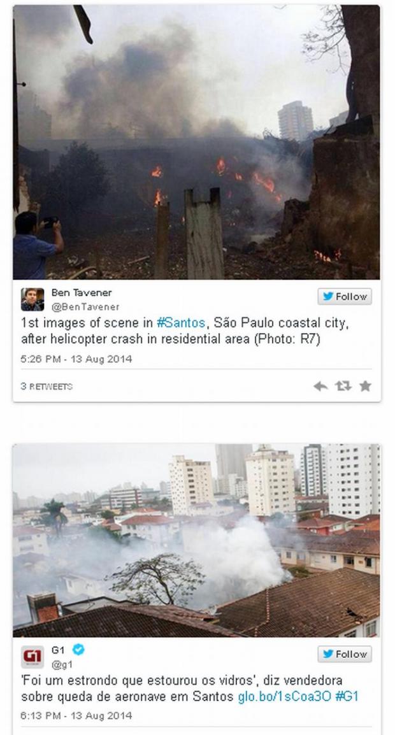Click the reply arrow icon on Ben Tavener's tweet
This screenshot has width=395, height=735.
[320, 386]
